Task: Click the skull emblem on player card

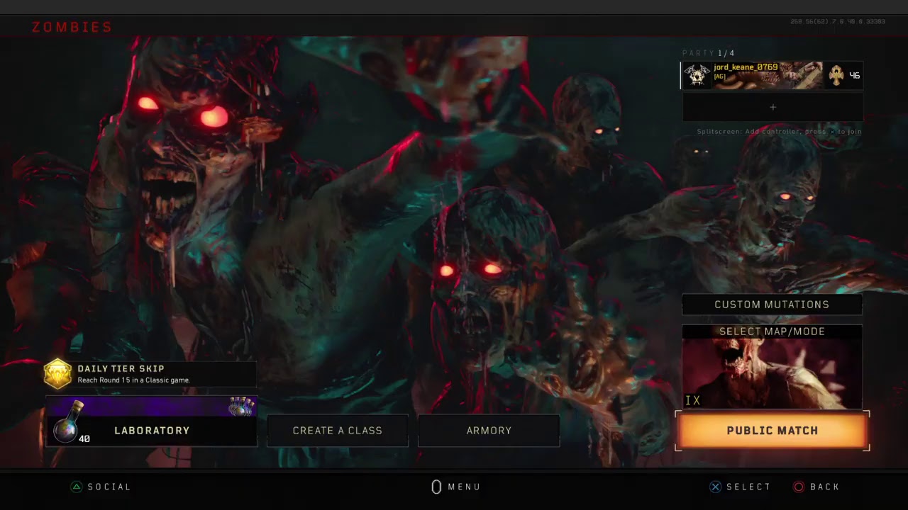Action: click(698, 75)
